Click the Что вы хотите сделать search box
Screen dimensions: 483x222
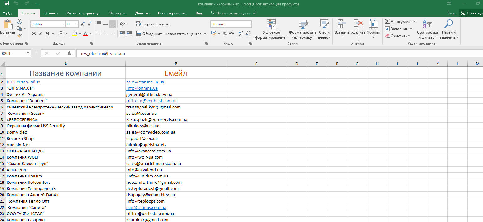(234, 13)
